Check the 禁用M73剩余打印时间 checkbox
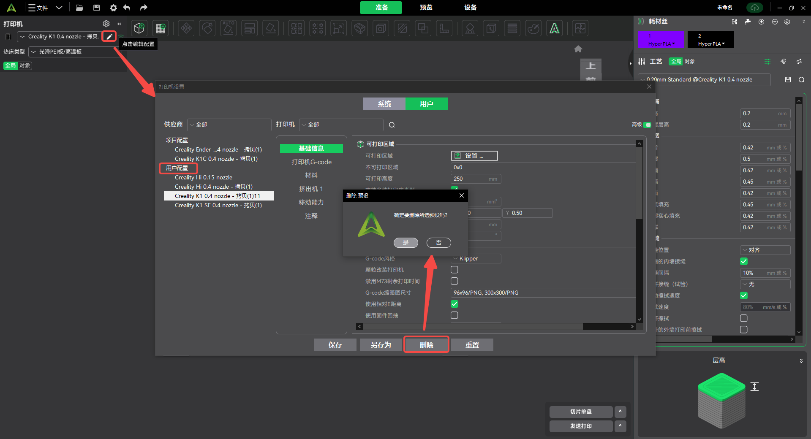This screenshot has height=439, width=811. click(x=454, y=281)
